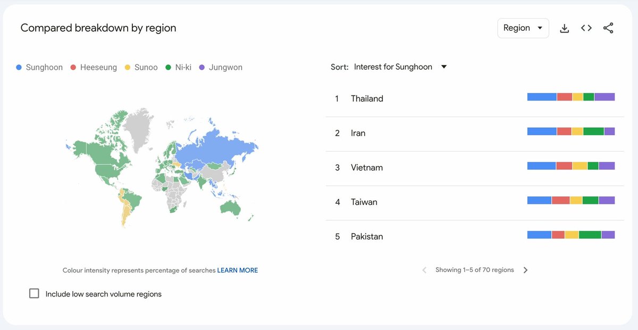This screenshot has height=330, width=638.
Task: Download the regional breakdown data
Action: tap(564, 28)
